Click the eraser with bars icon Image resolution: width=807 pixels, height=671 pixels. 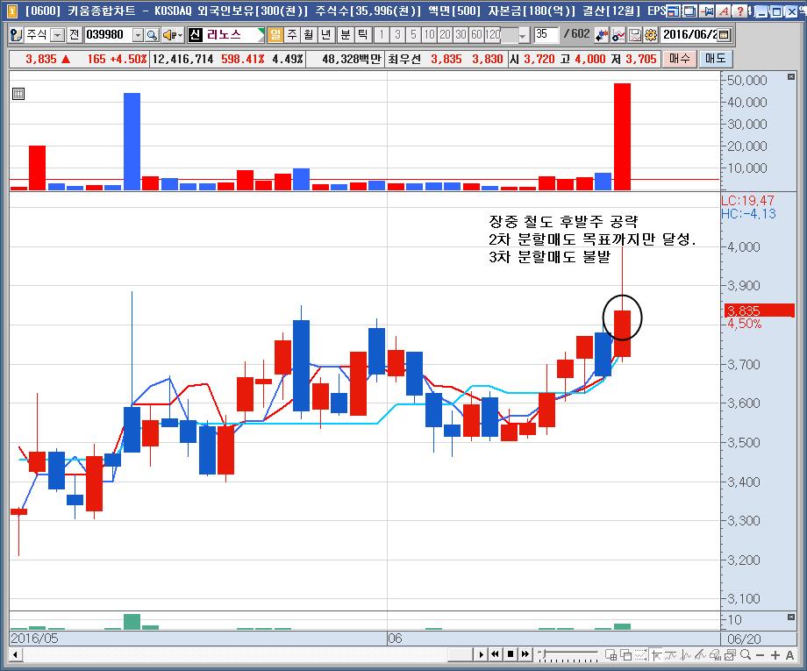pyautogui.click(x=716, y=654)
